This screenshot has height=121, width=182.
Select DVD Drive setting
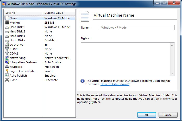click(x=16, y=45)
